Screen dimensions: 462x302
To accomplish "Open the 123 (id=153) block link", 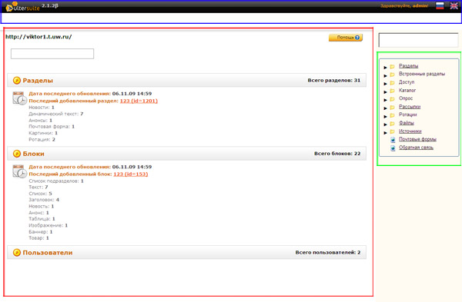I will coord(131,174).
